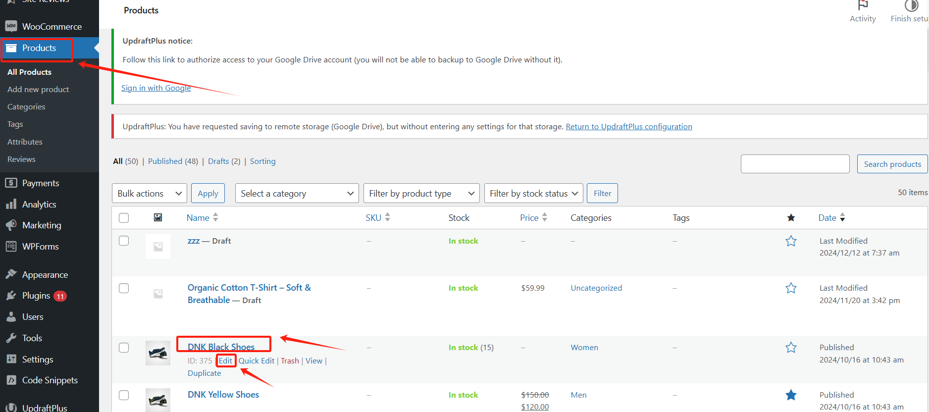Check the zzz draft row checkbox
Viewport: 929px width, 412px height.
[x=124, y=241]
